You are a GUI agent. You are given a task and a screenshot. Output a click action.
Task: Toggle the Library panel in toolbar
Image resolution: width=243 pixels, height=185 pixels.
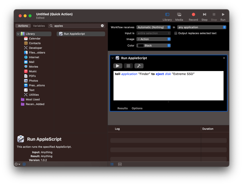tap(167, 17)
